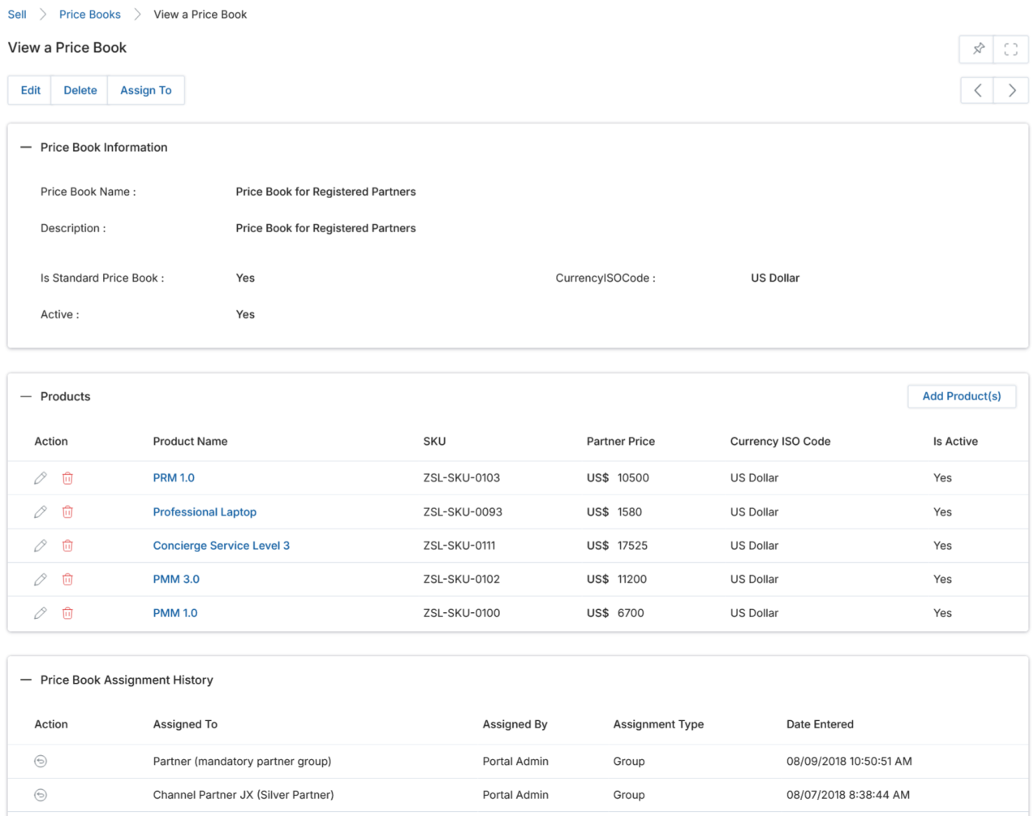The width and height of the screenshot is (1034, 816).
Task: Open Concierge Service Level 3 link
Action: [222, 546]
